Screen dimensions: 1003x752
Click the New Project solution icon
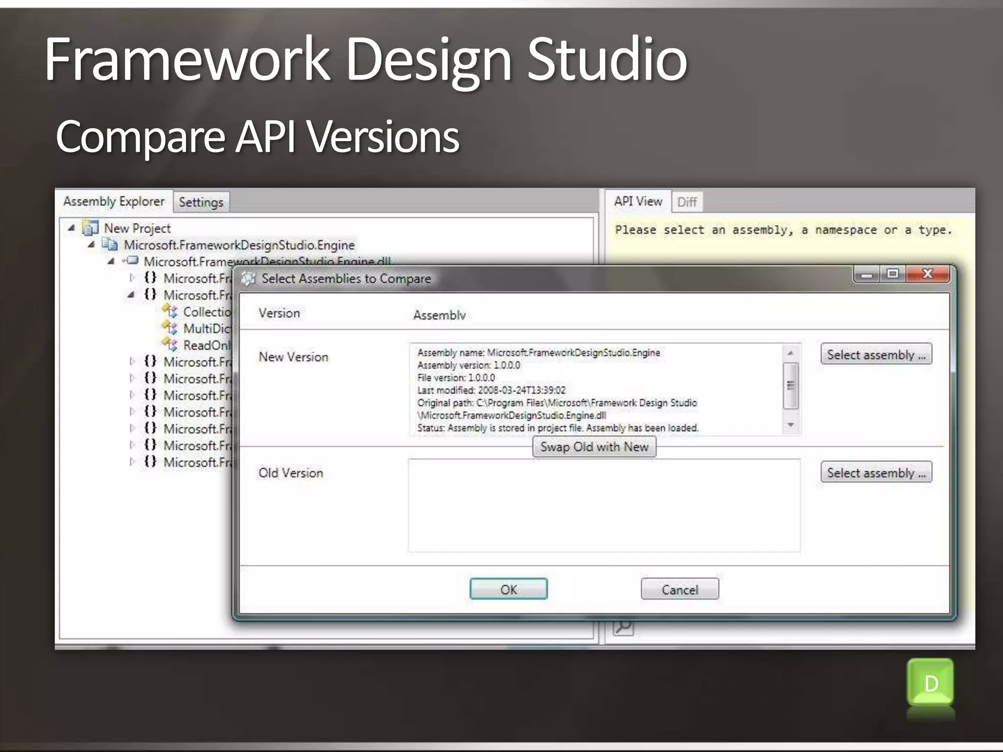point(90,228)
